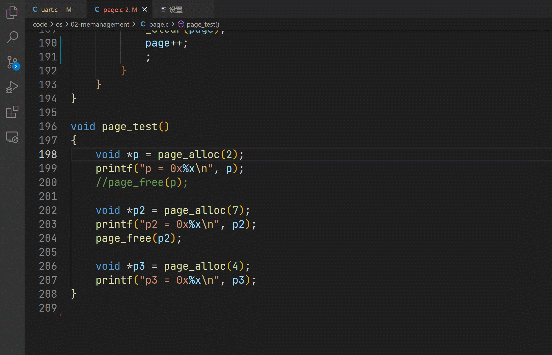Image resolution: width=552 pixels, height=355 pixels.
Task: Open the Explorer sidebar
Action: coord(12,12)
